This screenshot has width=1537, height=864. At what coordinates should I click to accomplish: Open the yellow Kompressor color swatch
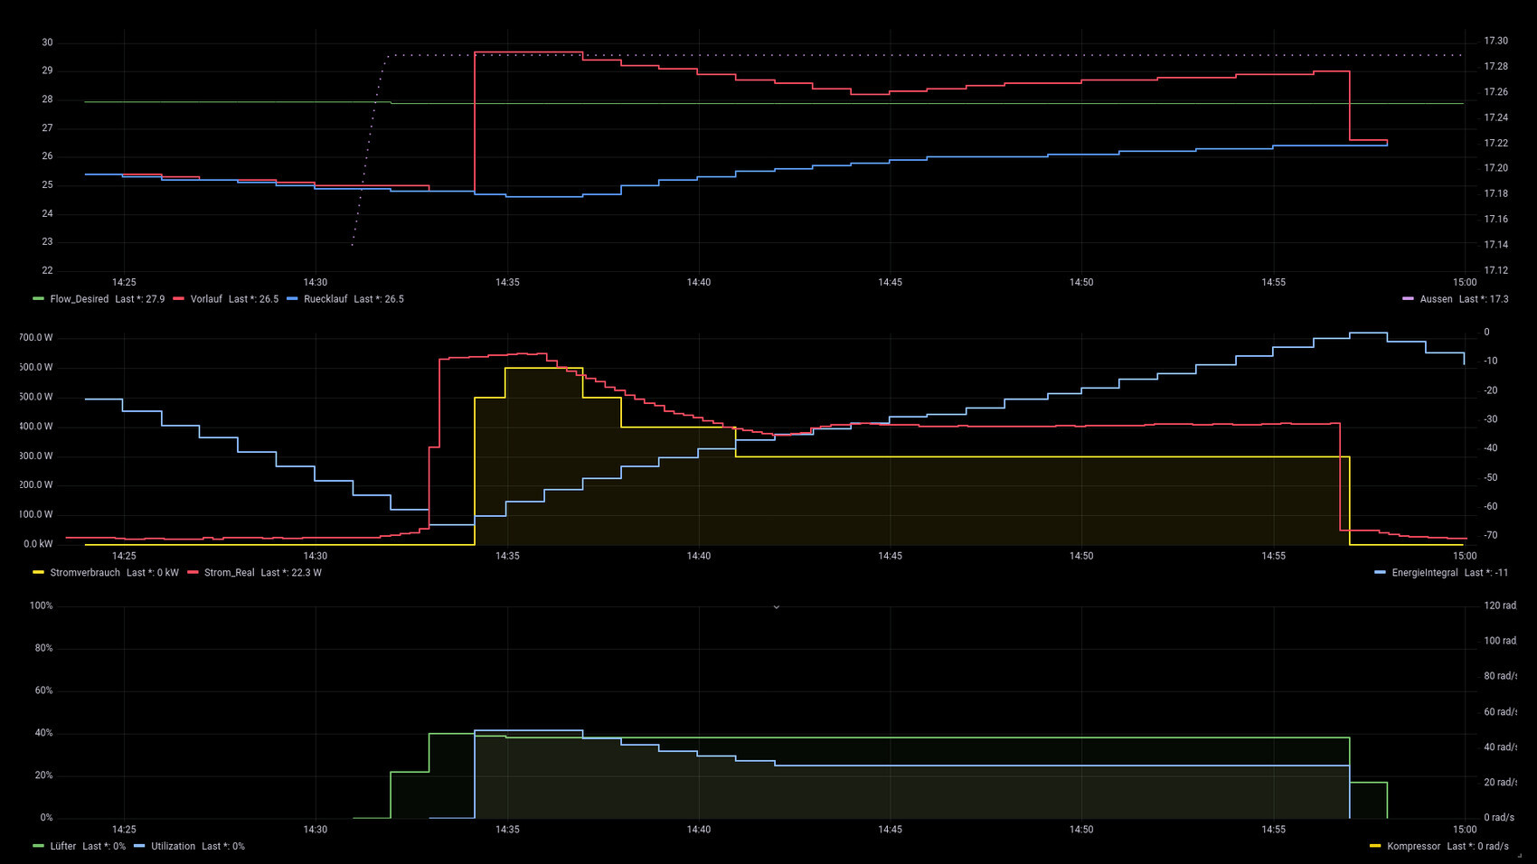coord(1375,847)
